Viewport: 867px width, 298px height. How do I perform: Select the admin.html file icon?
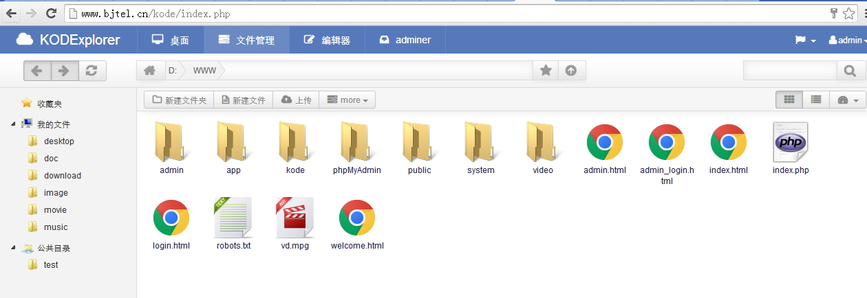coord(605,142)
